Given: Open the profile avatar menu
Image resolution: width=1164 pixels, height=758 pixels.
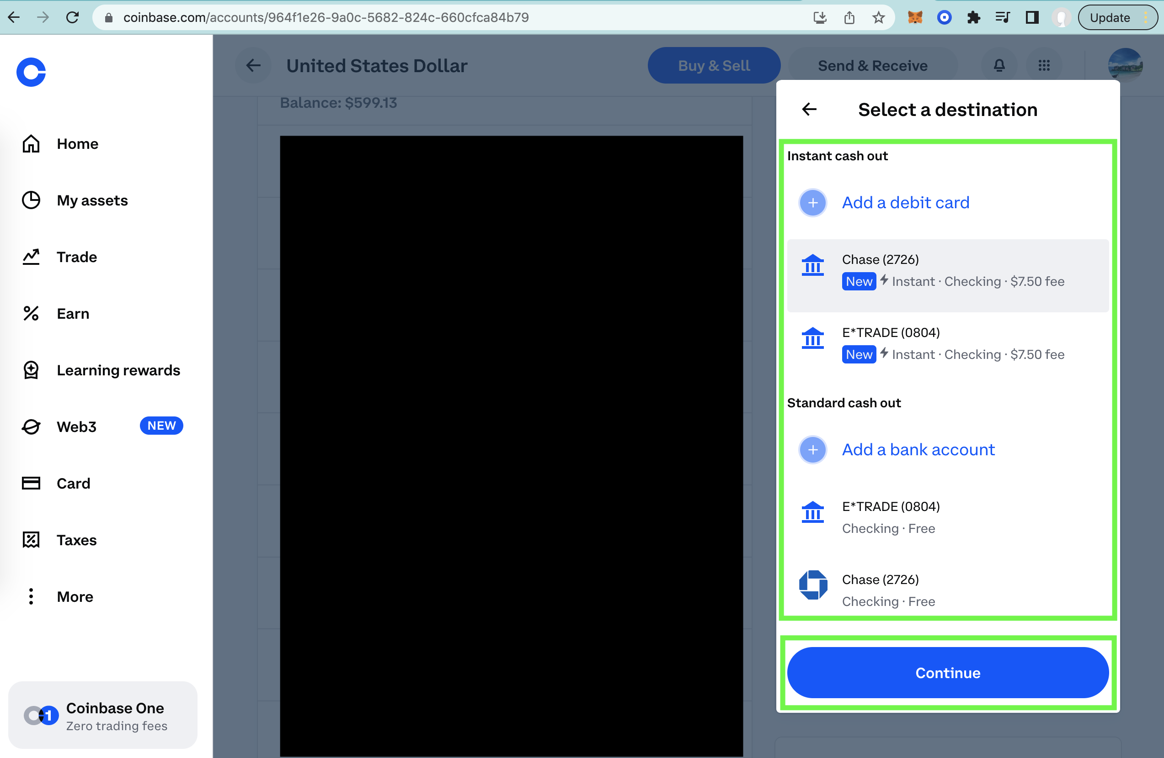Looking at the screenshot, I should click(1125, 65).
